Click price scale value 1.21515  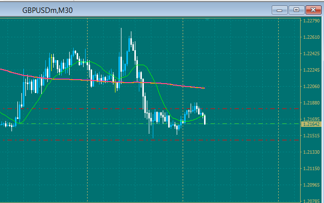click(x=311, y=136)
